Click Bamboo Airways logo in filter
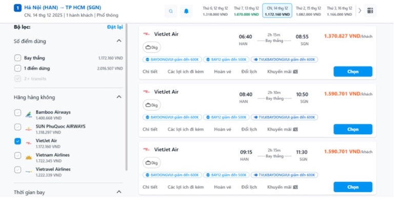The width and height of the screenshot is (394, 201). 29,115
